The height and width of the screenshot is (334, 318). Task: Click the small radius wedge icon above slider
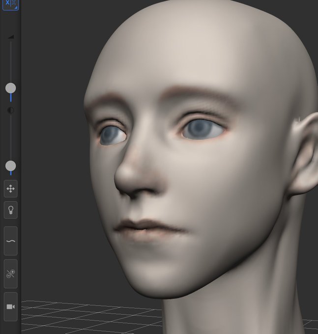11,37
